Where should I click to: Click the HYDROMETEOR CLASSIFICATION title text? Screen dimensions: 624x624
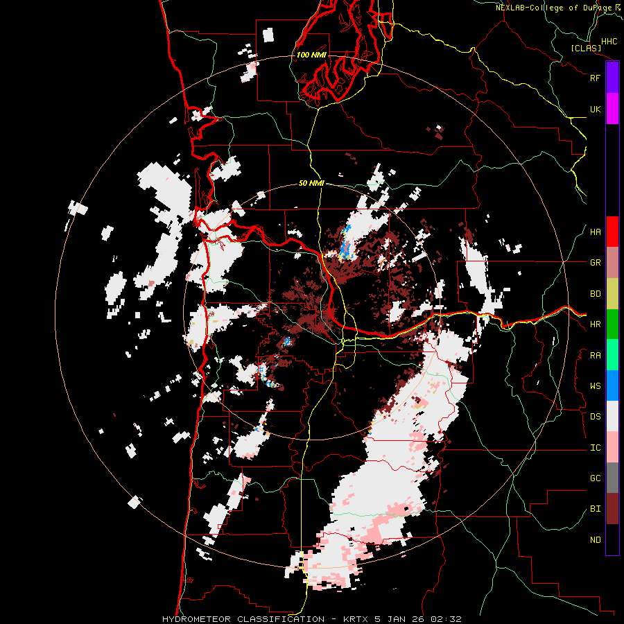pos(243,619)
